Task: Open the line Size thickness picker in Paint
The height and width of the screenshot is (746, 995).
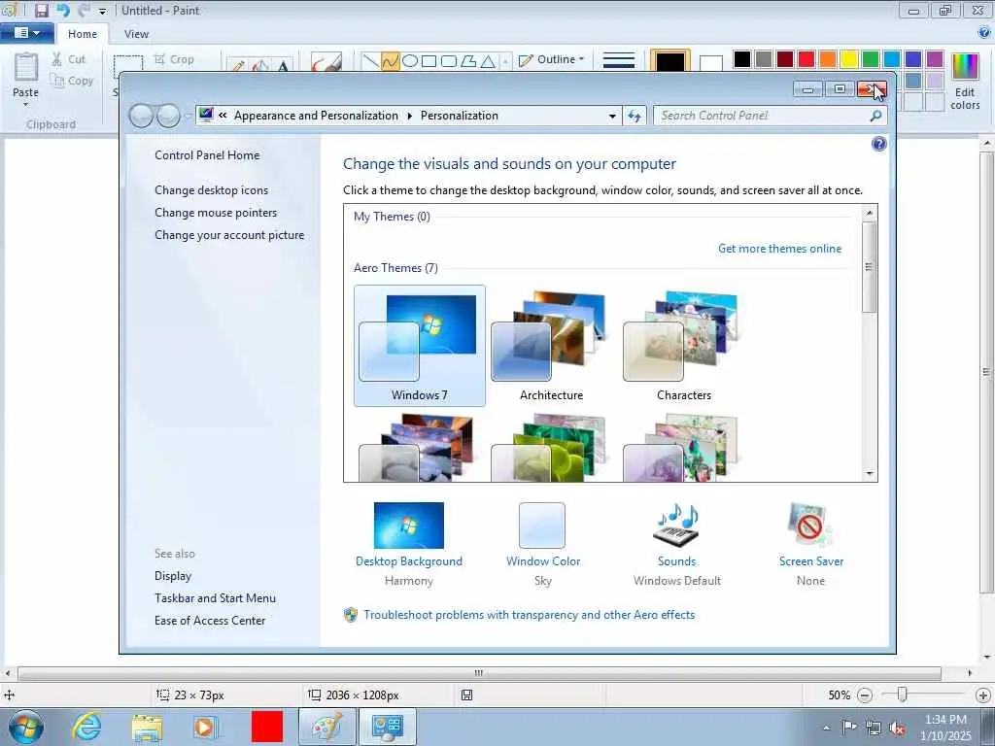Action: [619, 61]
